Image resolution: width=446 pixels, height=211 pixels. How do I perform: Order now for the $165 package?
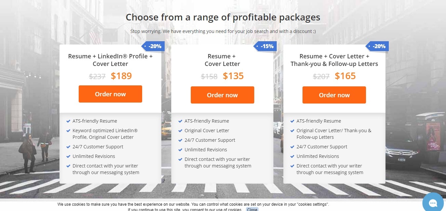334,95
